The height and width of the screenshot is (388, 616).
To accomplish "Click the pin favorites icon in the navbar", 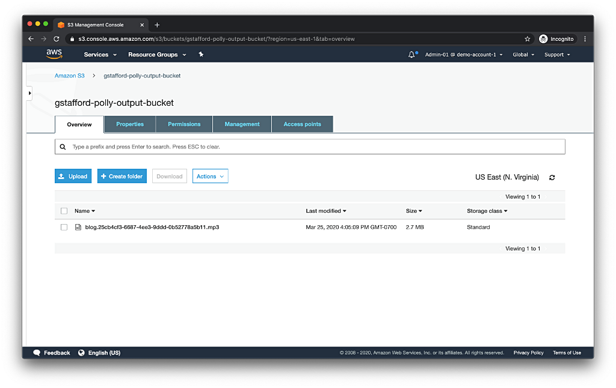I will 201,54.
